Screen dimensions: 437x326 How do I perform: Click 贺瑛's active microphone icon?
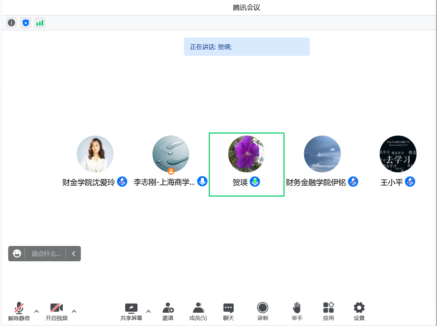tap(255, 182)
